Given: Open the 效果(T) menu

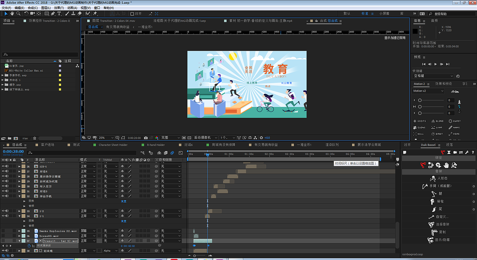Looking at the screenshot, I should click(x=59, y=8).
